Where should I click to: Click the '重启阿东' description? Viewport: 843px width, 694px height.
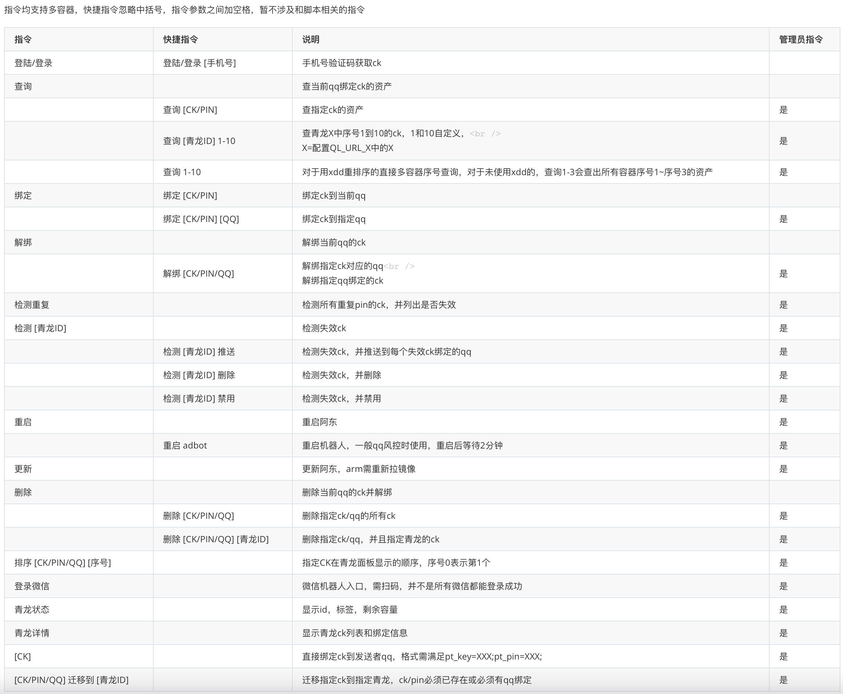pyautogui.click(x=320, y=422)
